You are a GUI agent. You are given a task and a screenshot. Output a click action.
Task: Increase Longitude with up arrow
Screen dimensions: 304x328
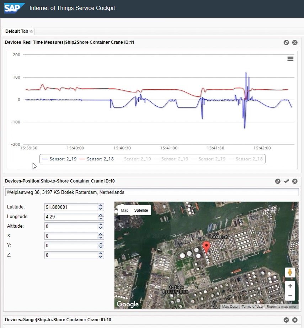(101, 215)
